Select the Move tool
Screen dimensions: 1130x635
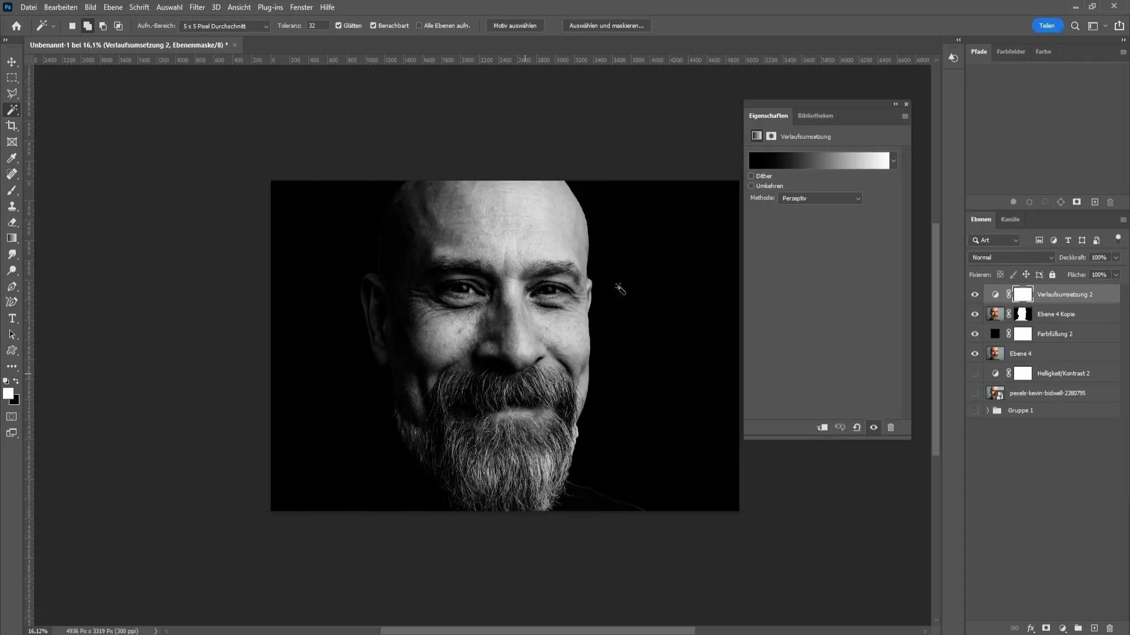12,62
